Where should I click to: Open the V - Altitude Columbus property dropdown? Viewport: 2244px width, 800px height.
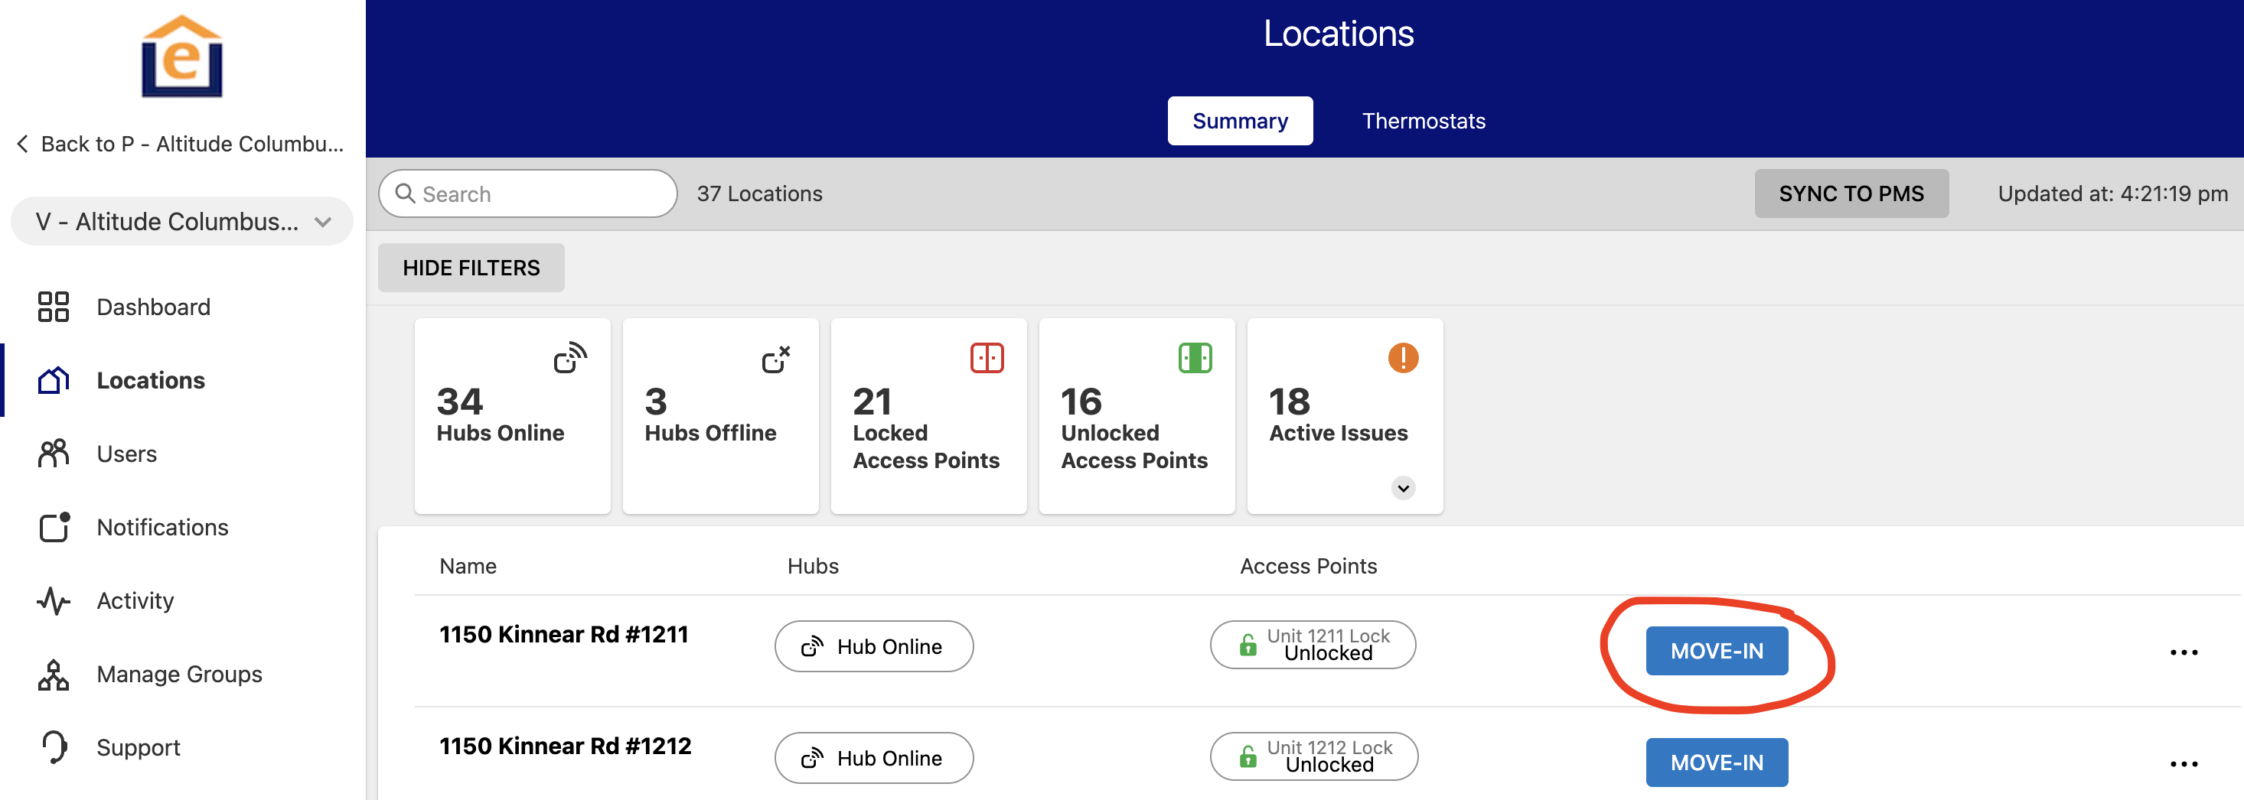point(182,221)
